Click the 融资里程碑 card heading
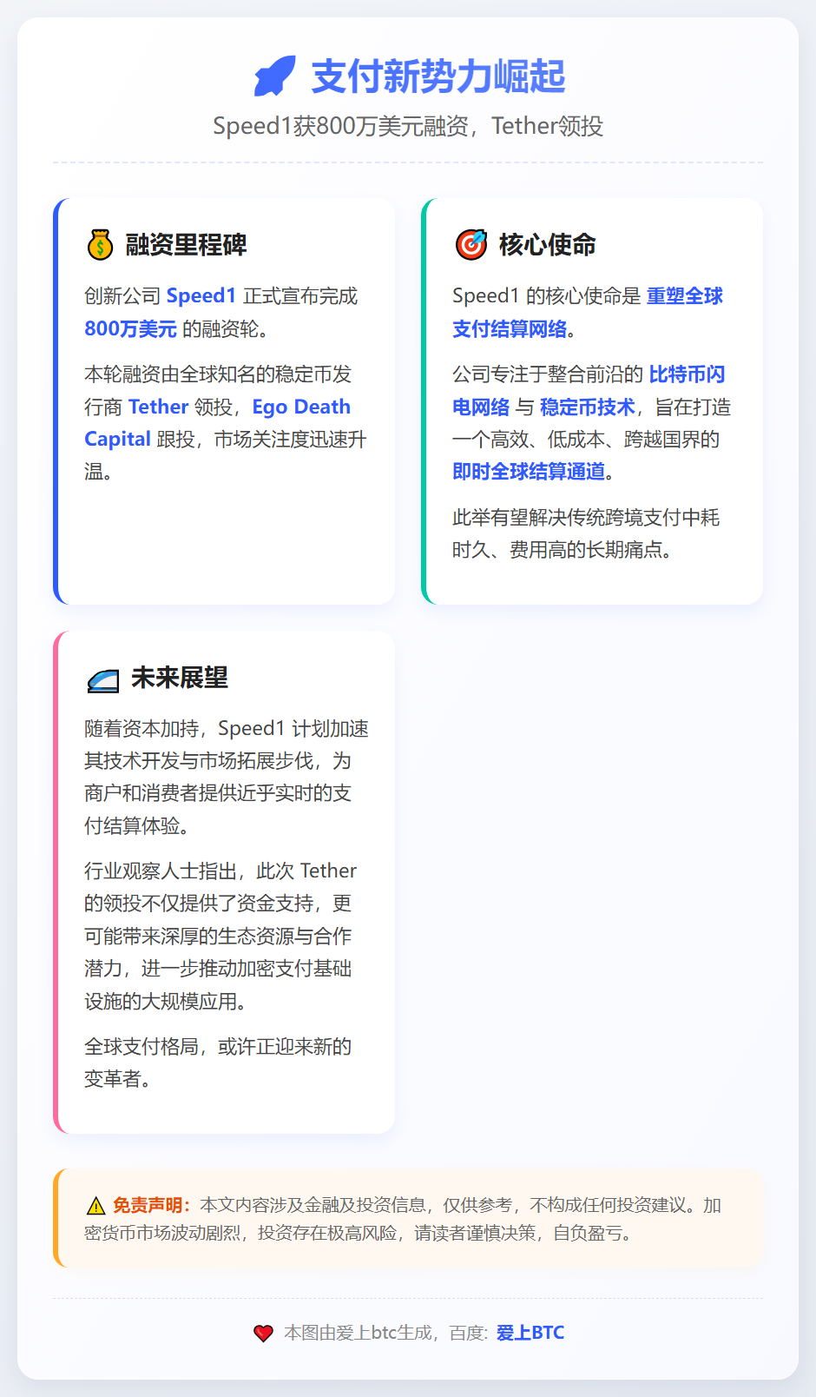The image size is (816, 1397). tap(186, 245)
